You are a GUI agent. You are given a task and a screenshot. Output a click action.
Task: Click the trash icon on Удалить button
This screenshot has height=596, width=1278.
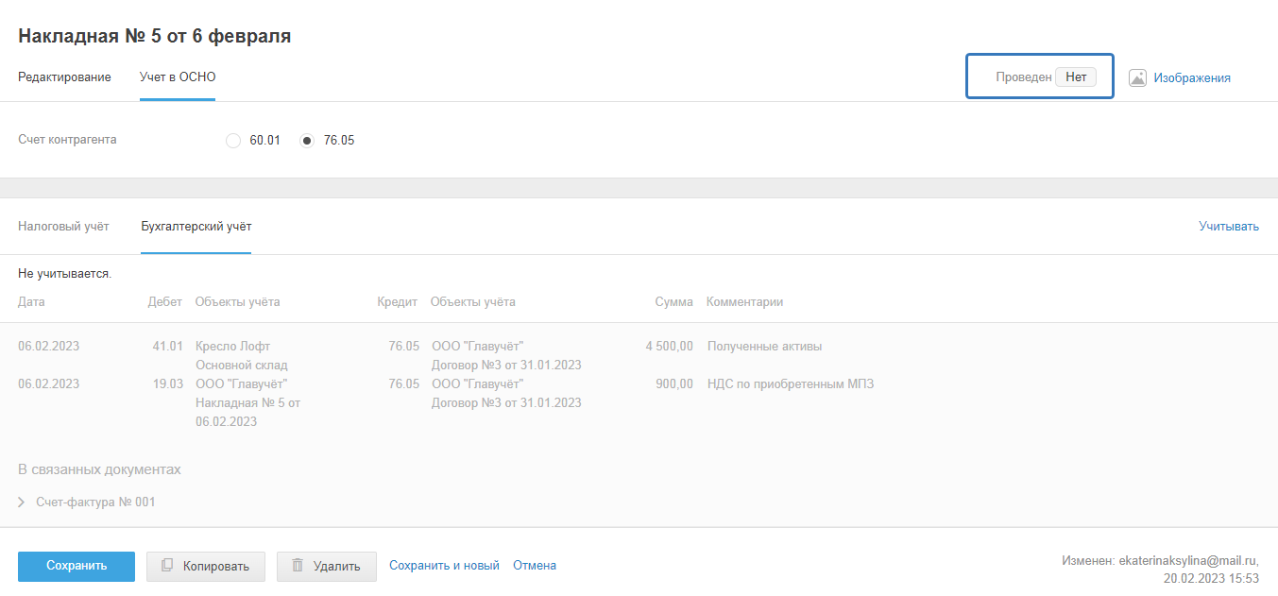[x=298, y=565]
